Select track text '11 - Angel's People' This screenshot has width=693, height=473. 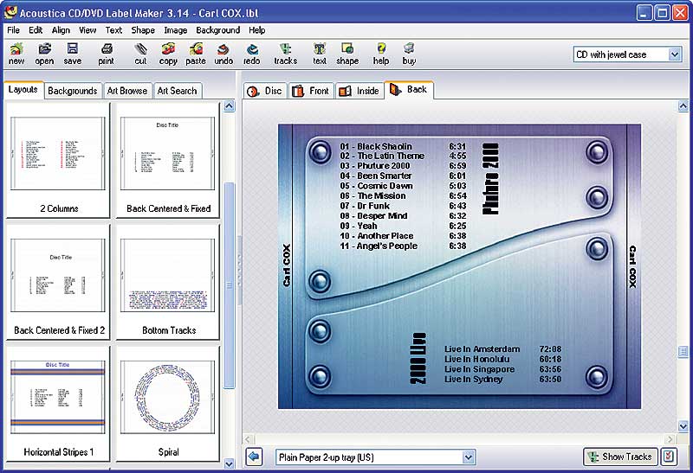point(379,246)
